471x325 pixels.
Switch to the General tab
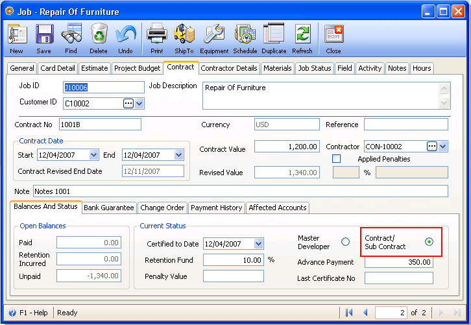point(22,68)
